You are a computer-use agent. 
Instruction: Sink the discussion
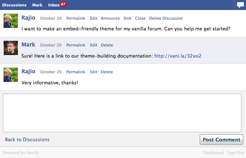(127, 18)
